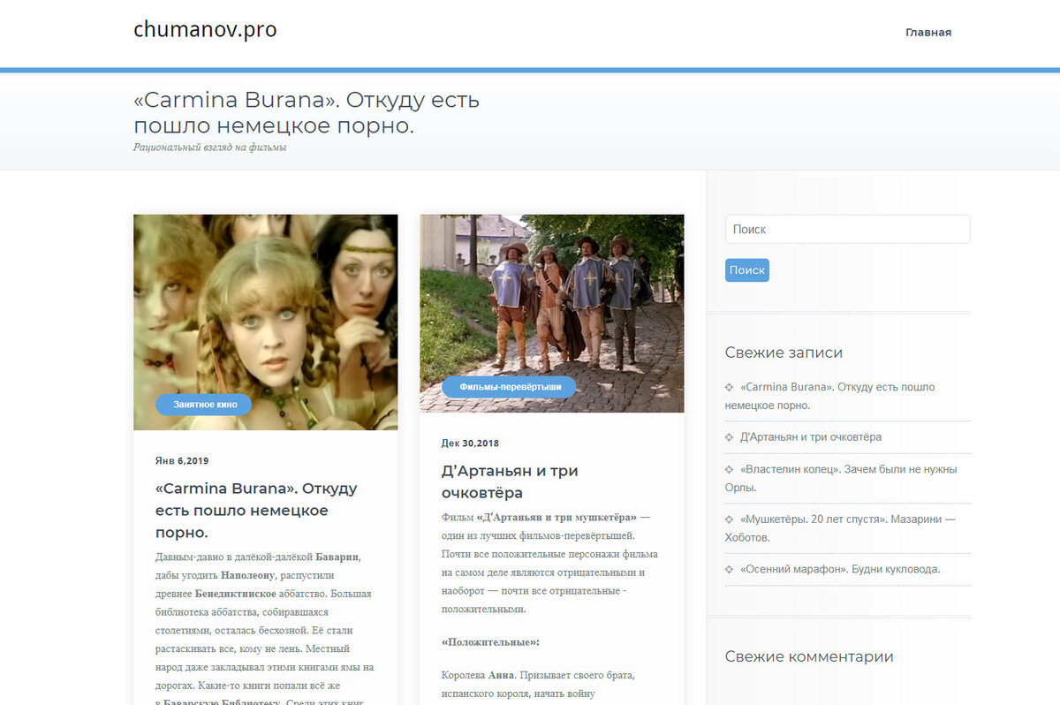Click the subtitle Рациональный взгляд на фильмы
Image resolution: width=1060 pixels, height=705 pixels.
coord(210,148)
